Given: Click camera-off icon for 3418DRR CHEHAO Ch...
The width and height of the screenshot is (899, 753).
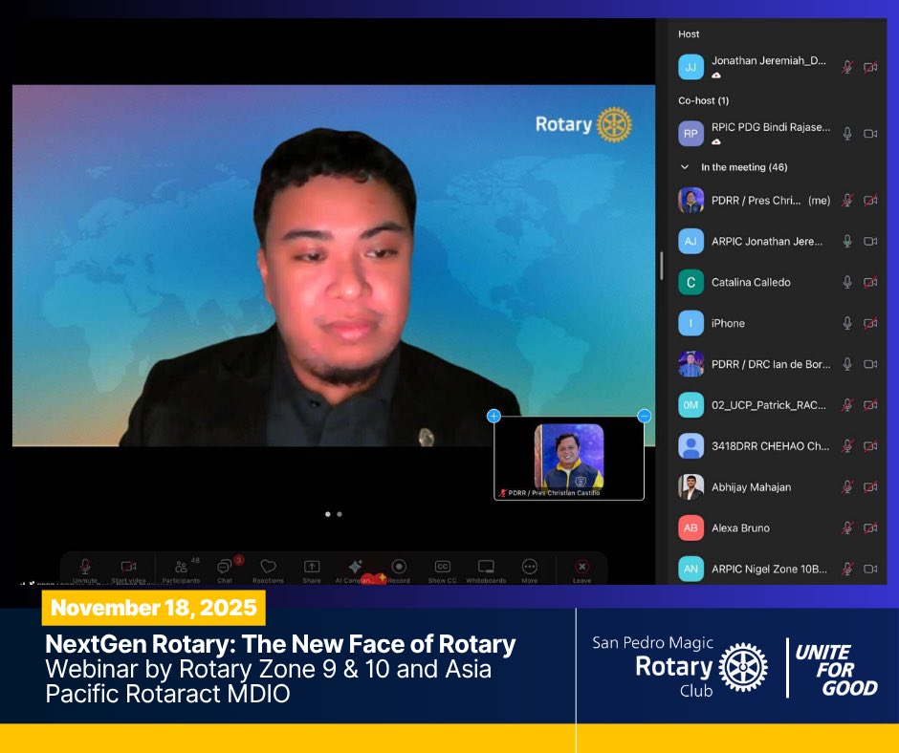Looking at the screenshot, I should click(870, 446).
